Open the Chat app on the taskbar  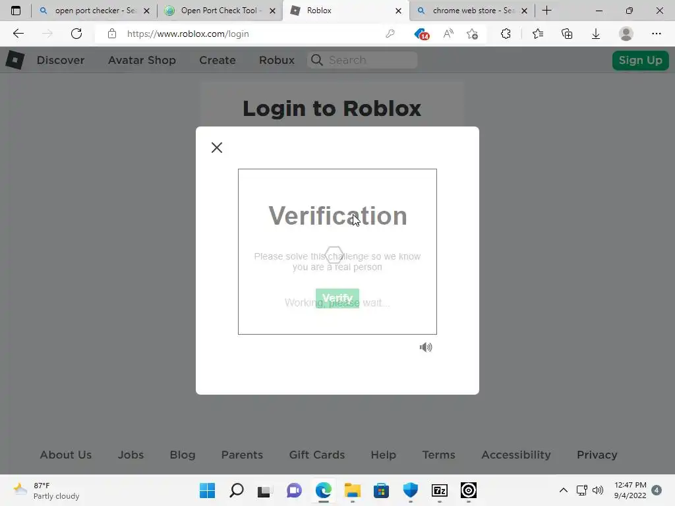[x=294, y=490]
